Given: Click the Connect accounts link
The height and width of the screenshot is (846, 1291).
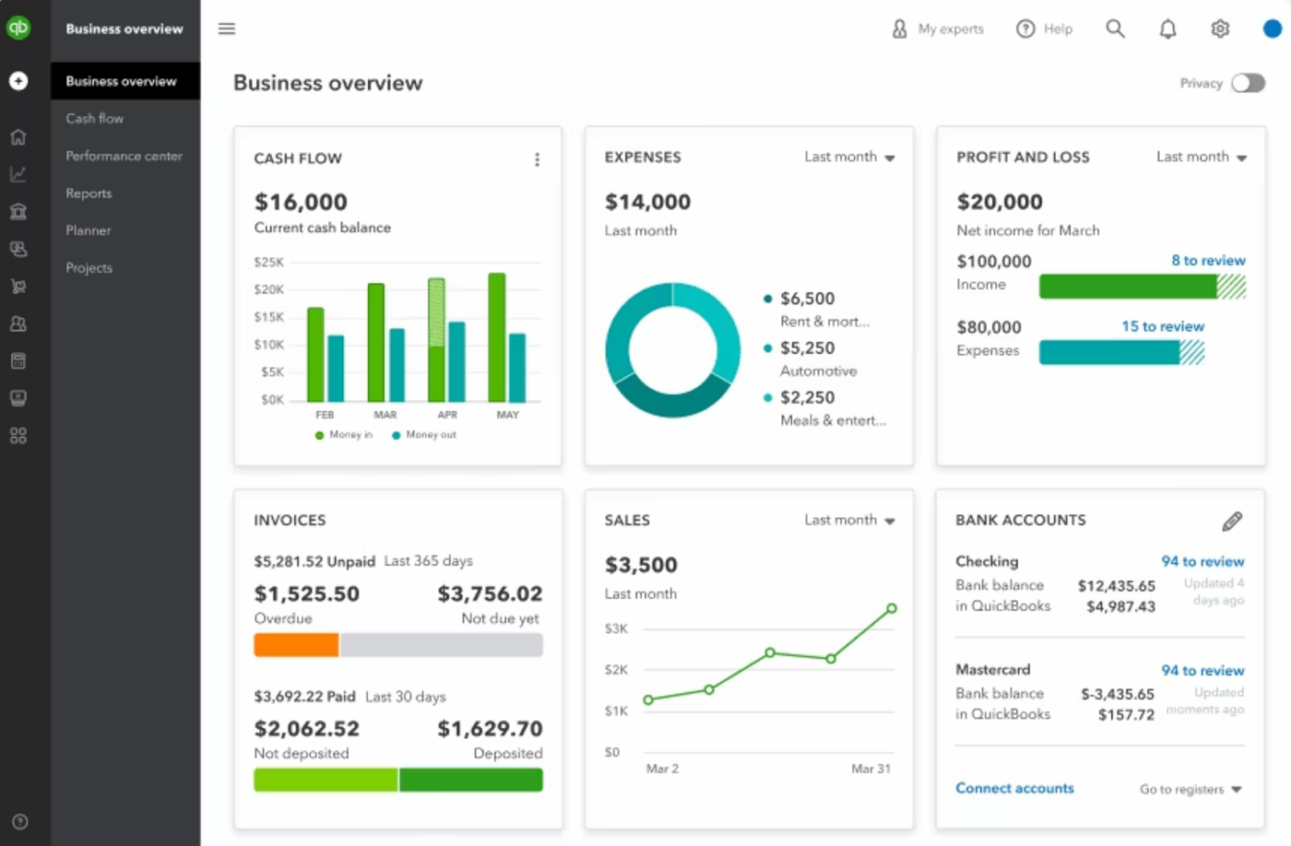Looking at the screenshot, I should click(x=1014, y=788).
